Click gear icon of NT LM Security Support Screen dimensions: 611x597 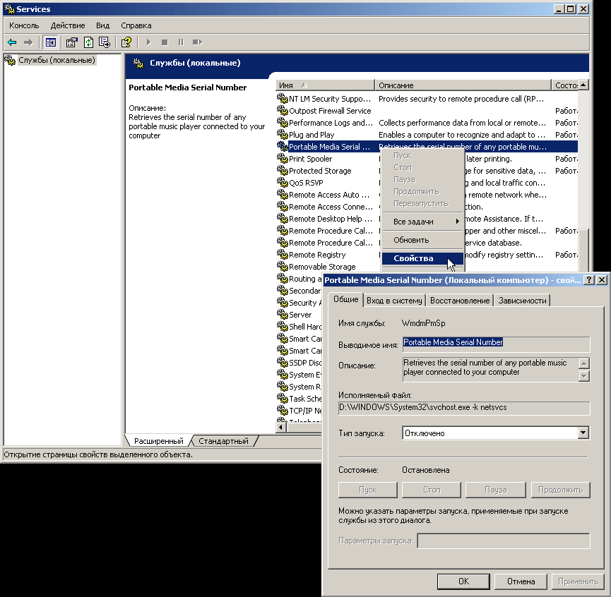point(282,98)
